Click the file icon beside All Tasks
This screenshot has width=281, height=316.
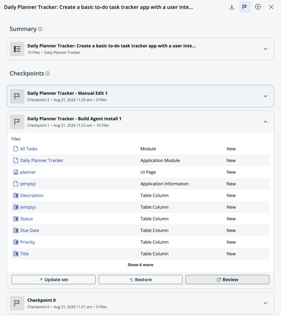pyautogui.click(x=16, y=149)
